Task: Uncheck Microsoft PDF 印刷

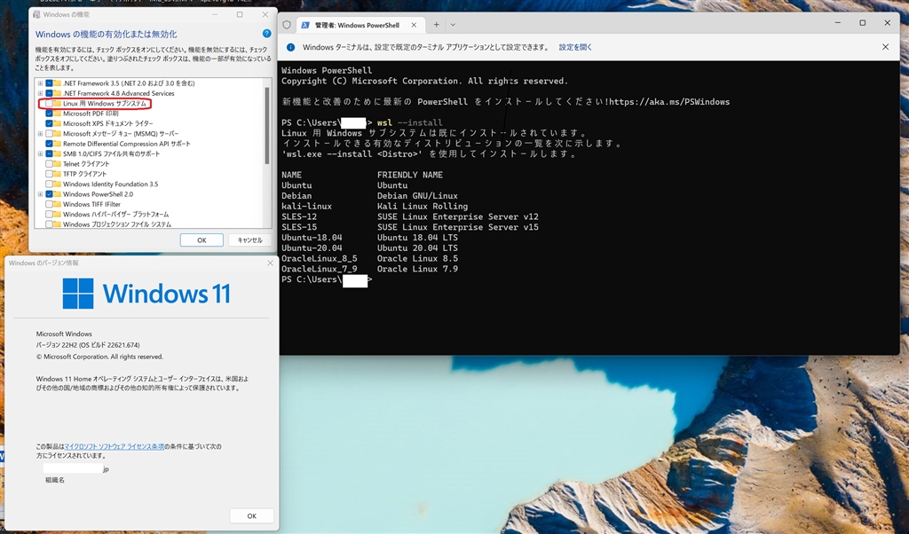Action: click(50, 114)
